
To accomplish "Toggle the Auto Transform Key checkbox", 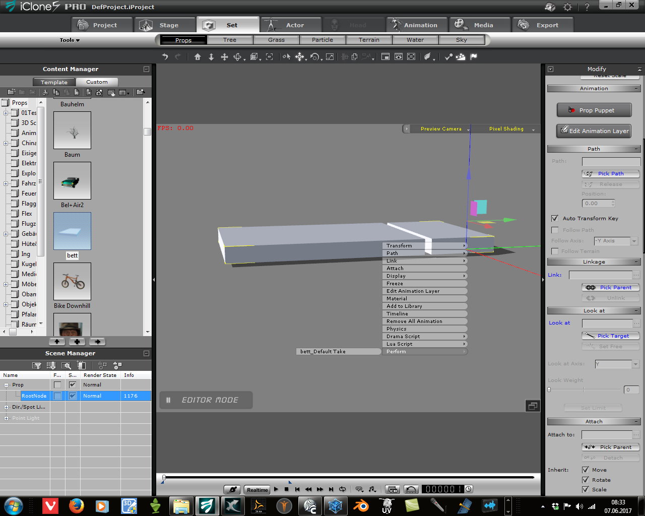I will point(555,218).
